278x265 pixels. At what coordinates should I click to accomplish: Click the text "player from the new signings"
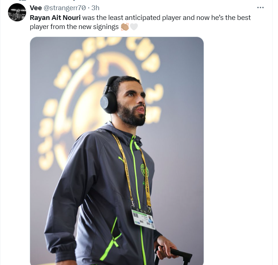(74, 27)
